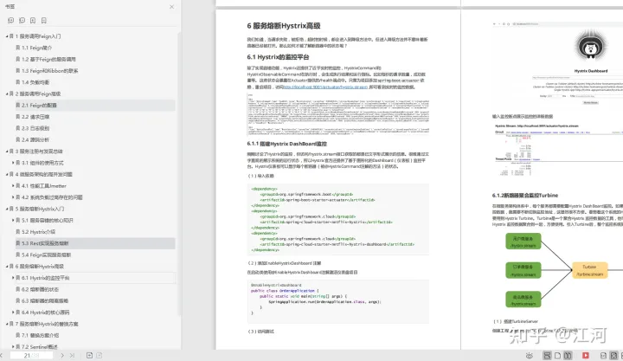Click the Hystrix Dashboard logo image
Screen dimensions: 623x361
coord(591,47)
